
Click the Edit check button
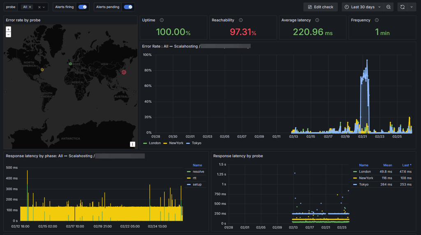(320, 7)
